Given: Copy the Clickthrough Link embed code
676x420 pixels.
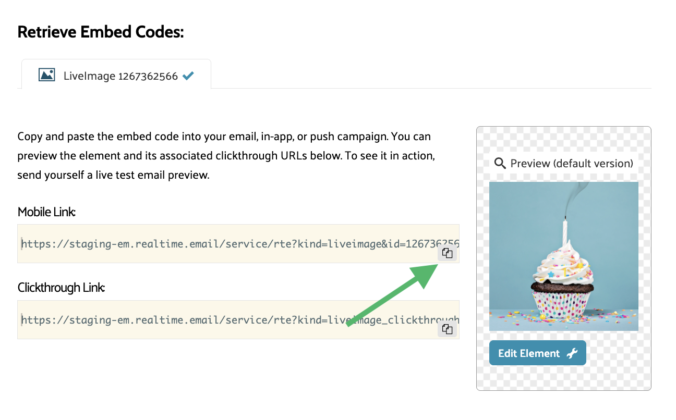Looking at the screenshot, I should [447, 329].
